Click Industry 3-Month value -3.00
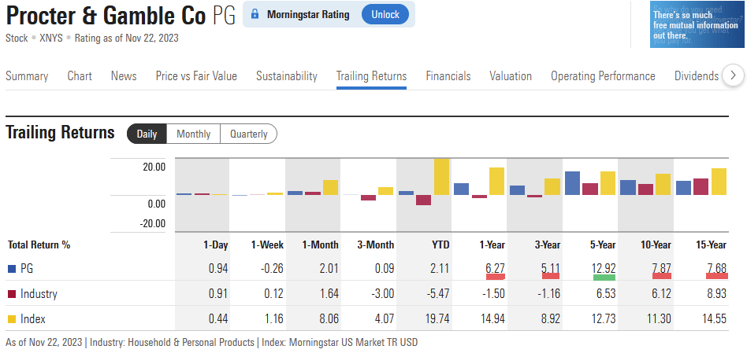 pyautogui.click(x=383, y=294)
